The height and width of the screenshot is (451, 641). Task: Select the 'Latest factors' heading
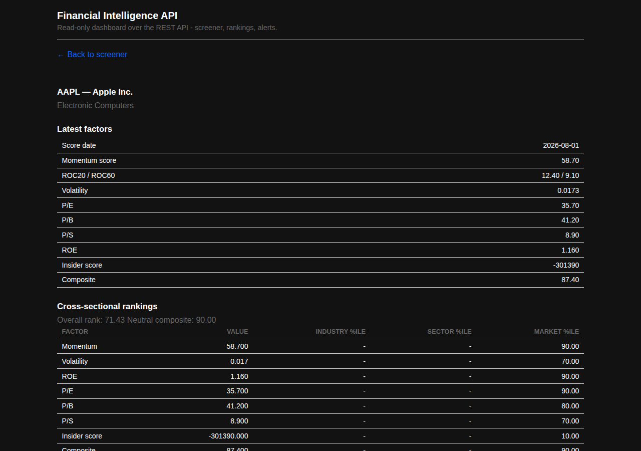coord(85,129)
